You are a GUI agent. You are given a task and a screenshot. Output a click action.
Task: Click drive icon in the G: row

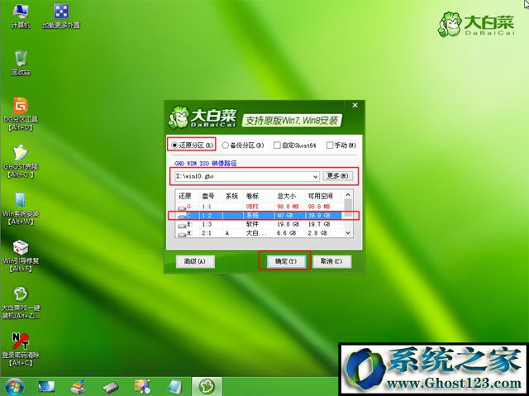tap(182, 208)
